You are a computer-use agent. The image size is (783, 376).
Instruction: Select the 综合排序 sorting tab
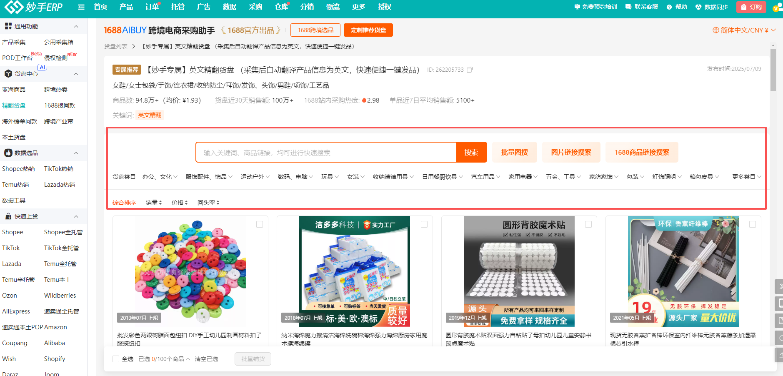124,203
